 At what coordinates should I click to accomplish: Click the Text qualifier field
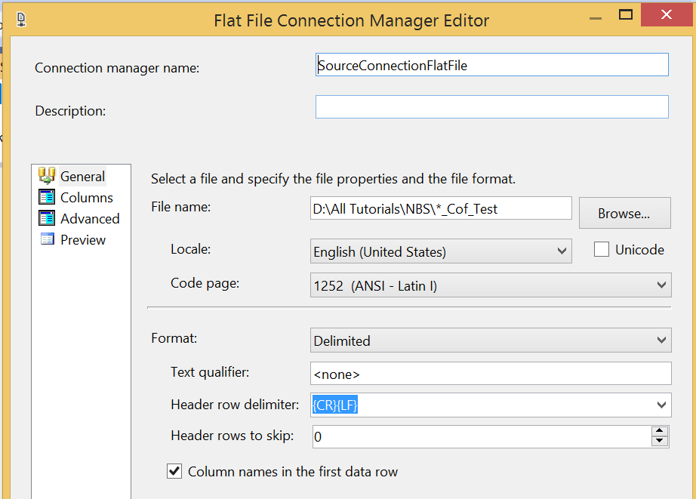[490, 374]
